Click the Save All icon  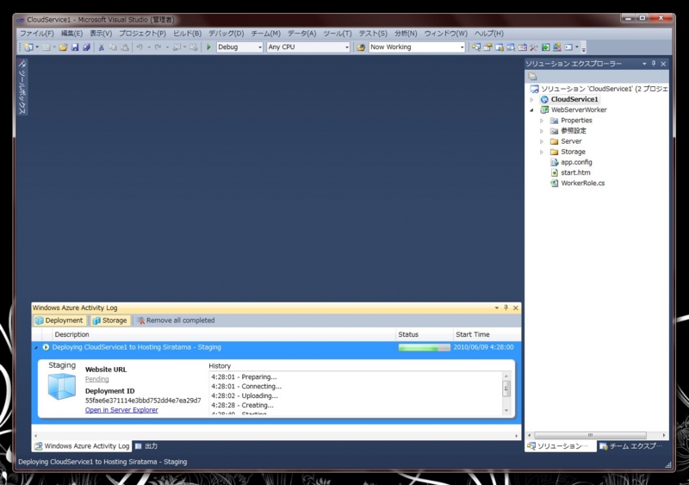87,47
